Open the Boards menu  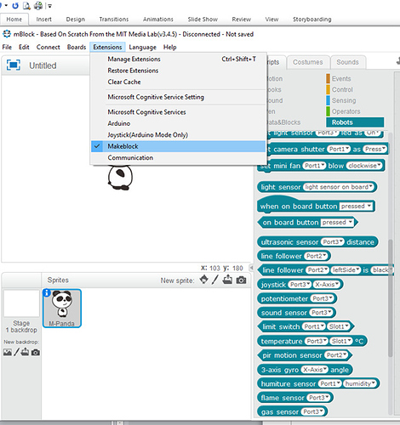tap(77, 47)
